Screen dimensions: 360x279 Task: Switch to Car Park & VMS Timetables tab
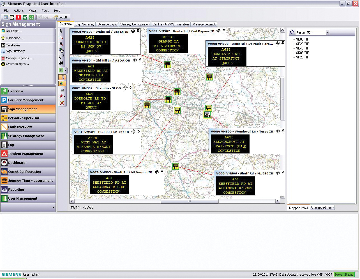tap(171, 24)
